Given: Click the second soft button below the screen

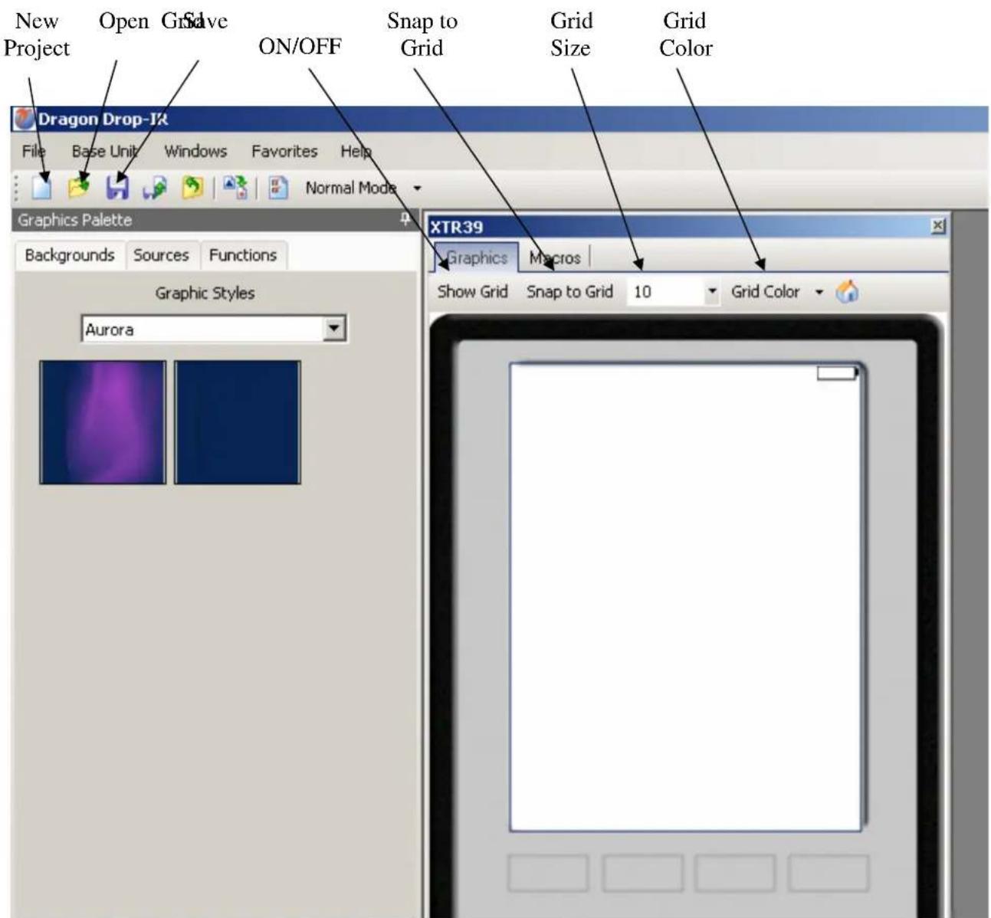Looking at the screenshot, I should pyautogui.click(x=642, y=874).
